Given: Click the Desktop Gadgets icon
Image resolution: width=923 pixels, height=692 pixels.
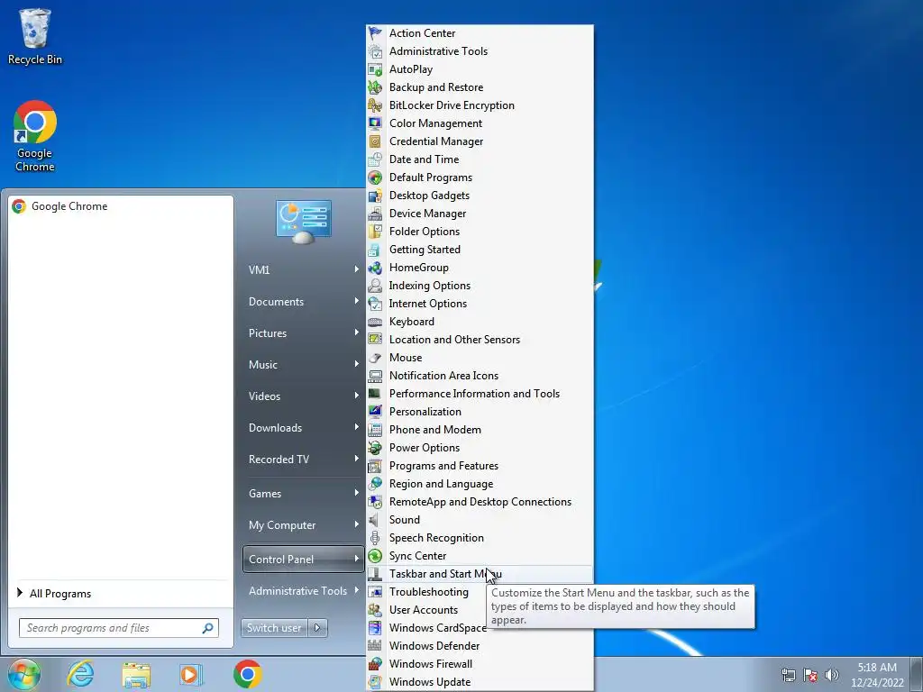Looking at the screenshot, I should coord(375,196).
